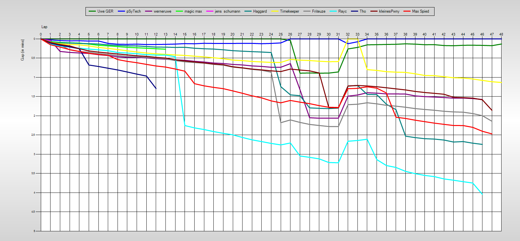Click lap number 8 on top axis
Viewport: 520px width, 241px height.
[118, 34]
